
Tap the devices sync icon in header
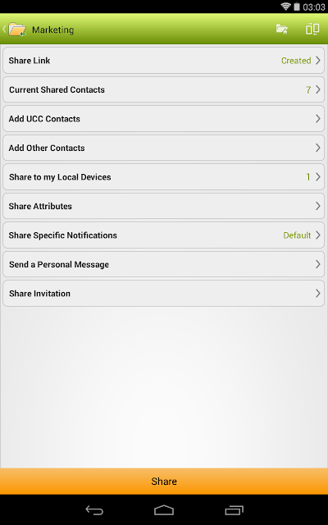click(312, 30)
